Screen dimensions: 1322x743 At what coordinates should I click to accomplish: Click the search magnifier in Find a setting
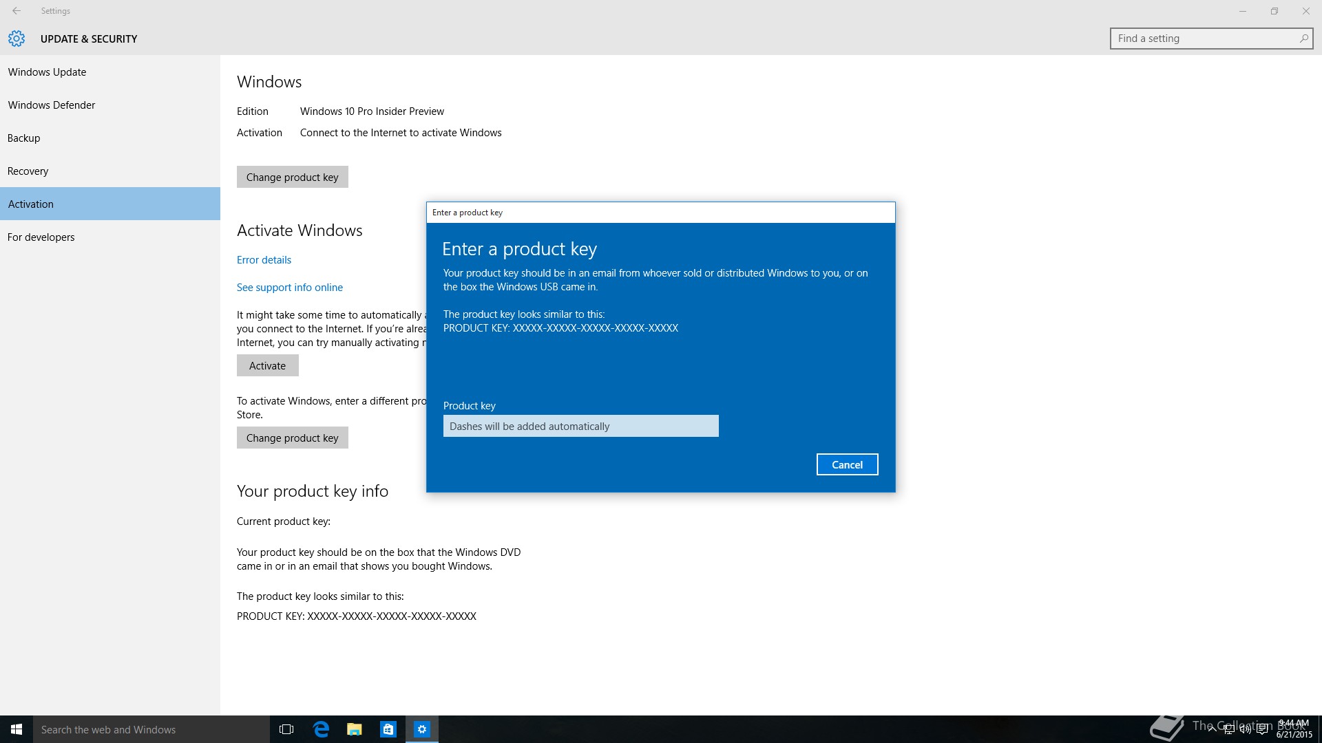[1303, 39]
